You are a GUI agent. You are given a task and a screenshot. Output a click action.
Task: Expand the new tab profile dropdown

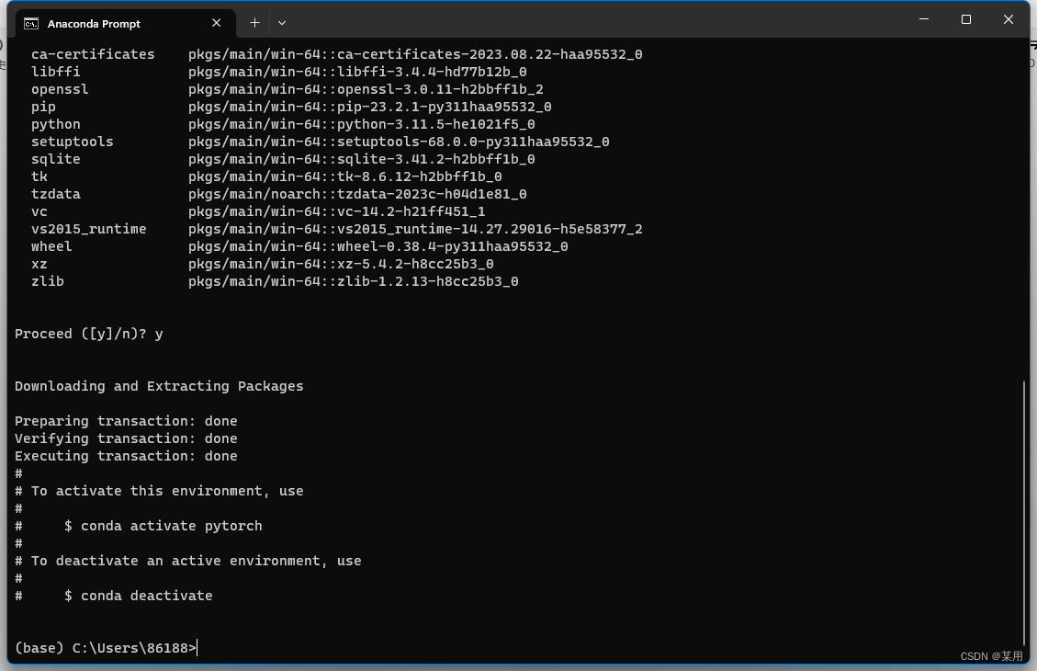point(282,23)
